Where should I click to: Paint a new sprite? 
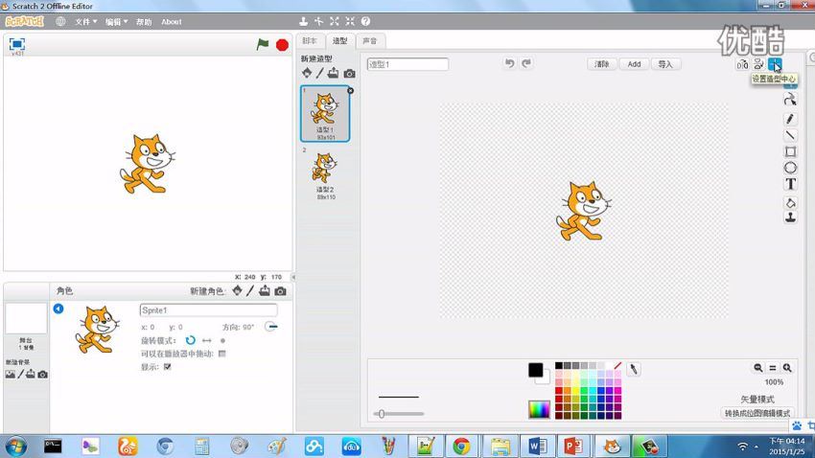click(250, 290)
